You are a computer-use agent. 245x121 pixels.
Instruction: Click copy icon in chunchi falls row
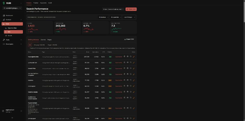click(124, 68)
